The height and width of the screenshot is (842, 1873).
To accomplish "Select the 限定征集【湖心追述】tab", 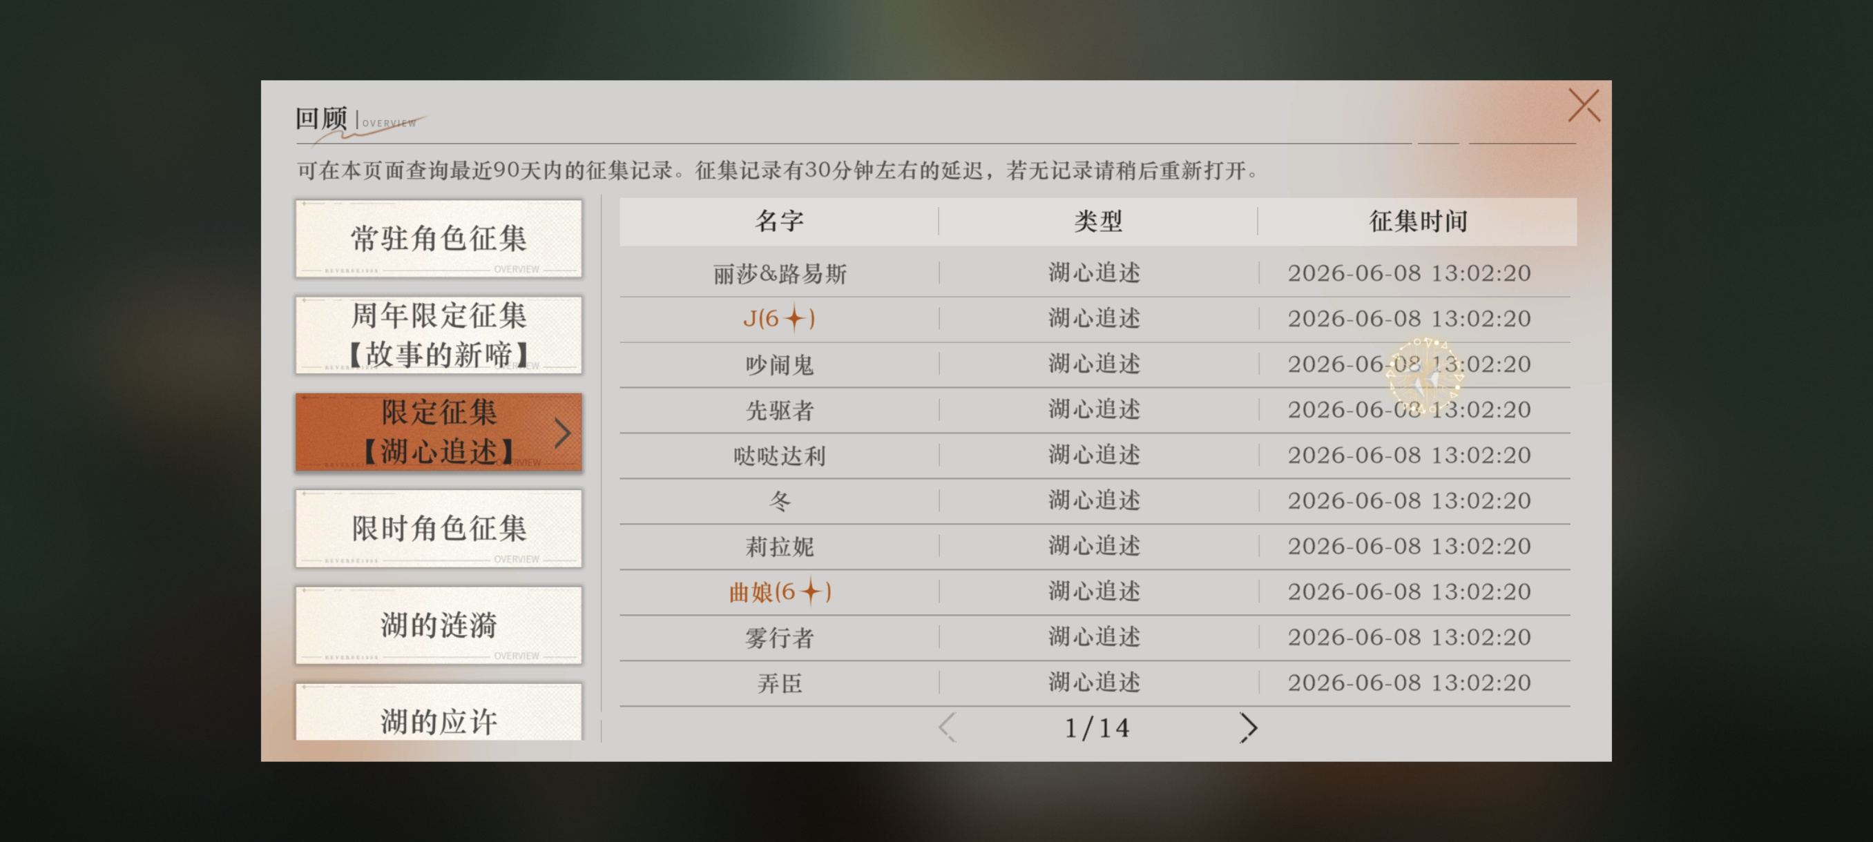I will click(439, 432).
